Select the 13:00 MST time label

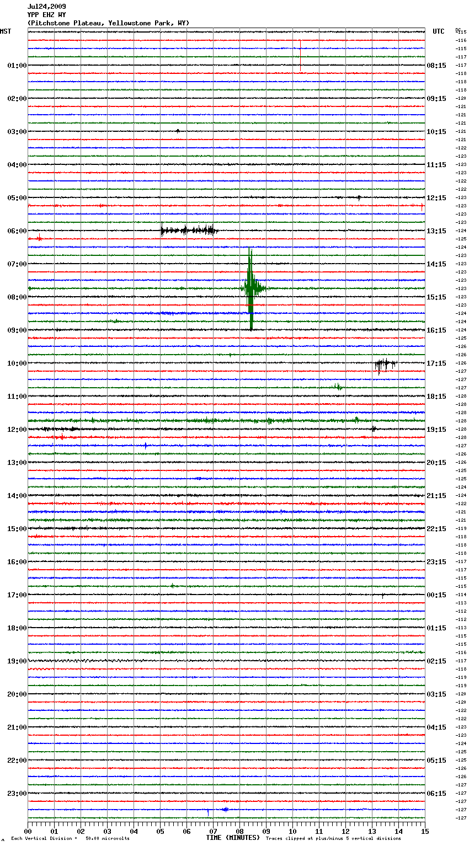pyautogui.click(x=17, y=463)
